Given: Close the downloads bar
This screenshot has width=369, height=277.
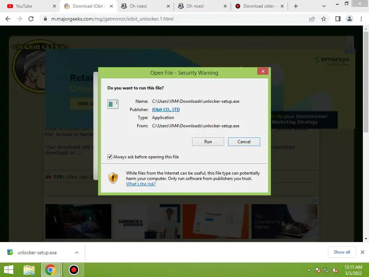Looking at the screenshot, I should [363, 252].
